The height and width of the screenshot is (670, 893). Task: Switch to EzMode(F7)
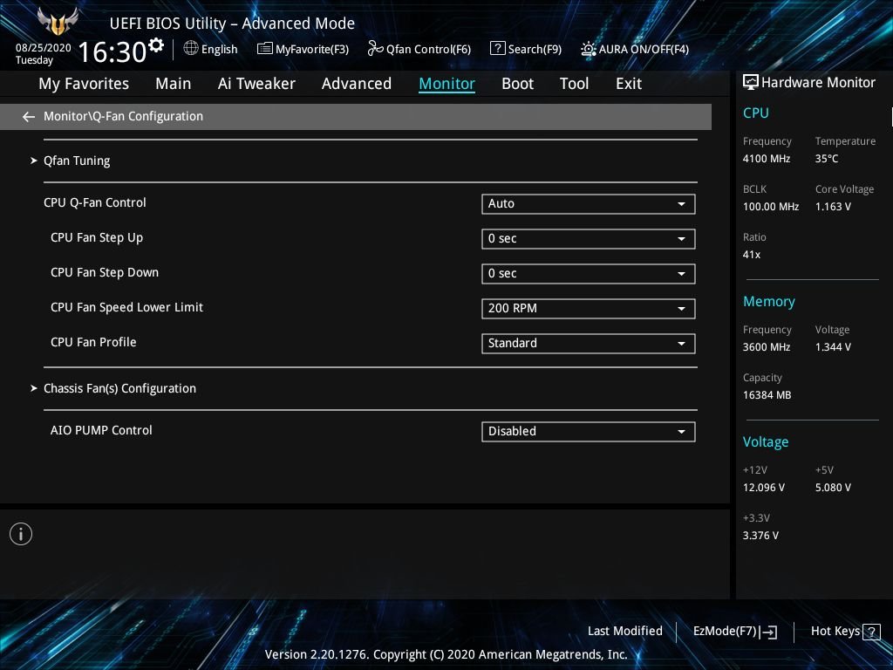click(734, 632)
